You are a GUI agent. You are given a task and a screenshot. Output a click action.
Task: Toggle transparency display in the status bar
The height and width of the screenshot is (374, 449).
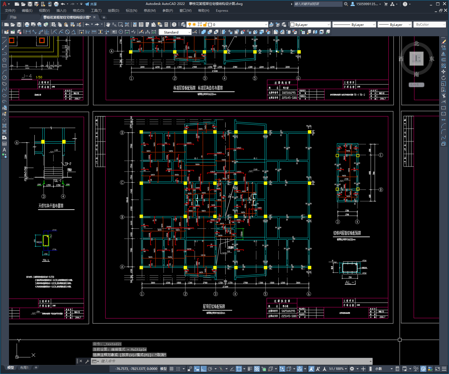click(x=257, y=369)
